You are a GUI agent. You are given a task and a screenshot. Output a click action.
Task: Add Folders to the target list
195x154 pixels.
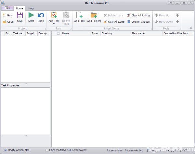tap(94, 17)
